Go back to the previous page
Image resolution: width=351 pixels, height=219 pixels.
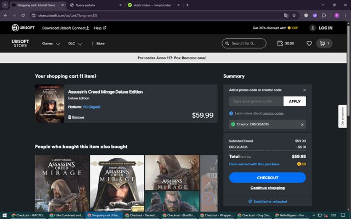(5, 15)
